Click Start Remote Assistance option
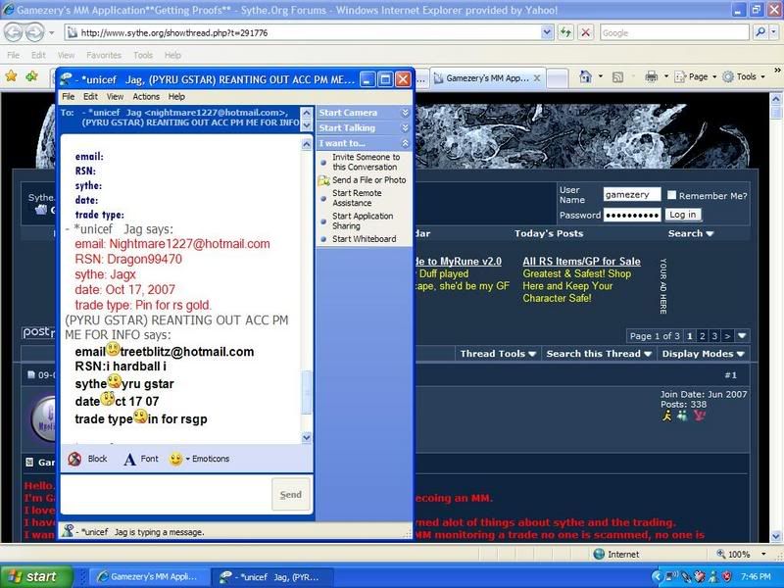The height and width of the screenshot is (588, 784). coord(357,198)
